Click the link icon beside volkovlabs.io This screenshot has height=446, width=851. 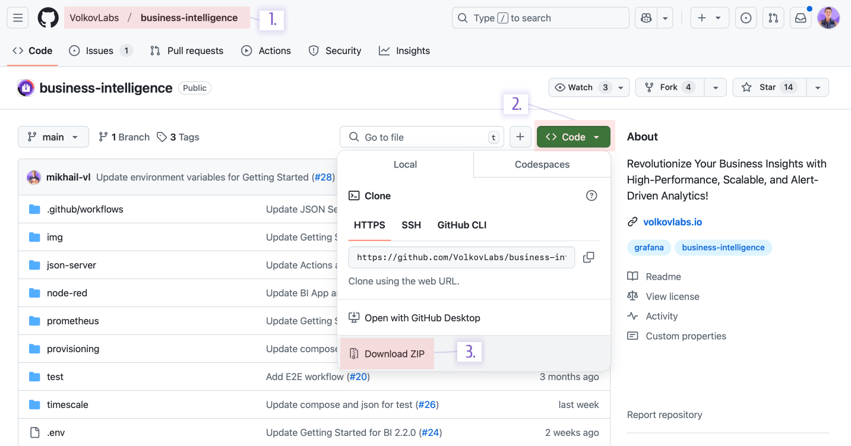pyautogui.click(x=632, y=222)
